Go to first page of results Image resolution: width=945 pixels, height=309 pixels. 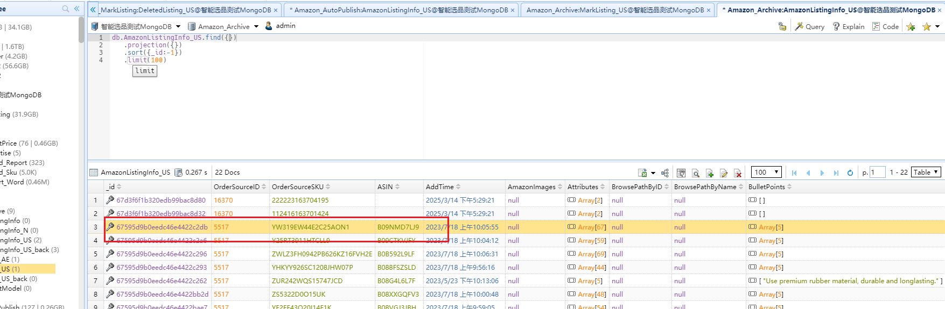pos(794,173)
